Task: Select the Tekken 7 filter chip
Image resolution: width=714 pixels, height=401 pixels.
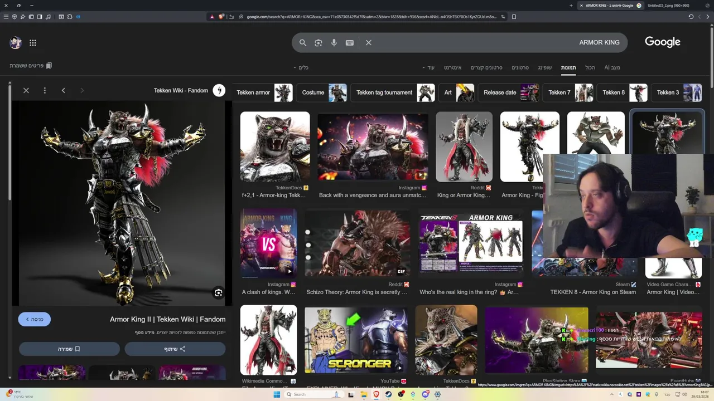Action: click(568, 92)
